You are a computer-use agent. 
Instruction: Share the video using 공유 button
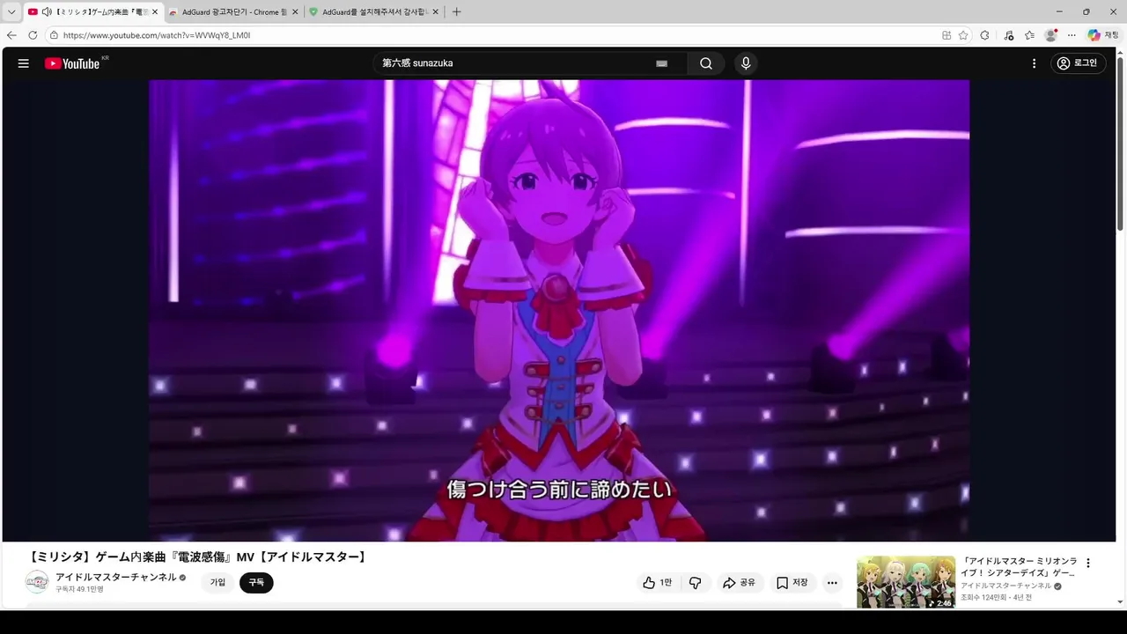coord(740,583)
